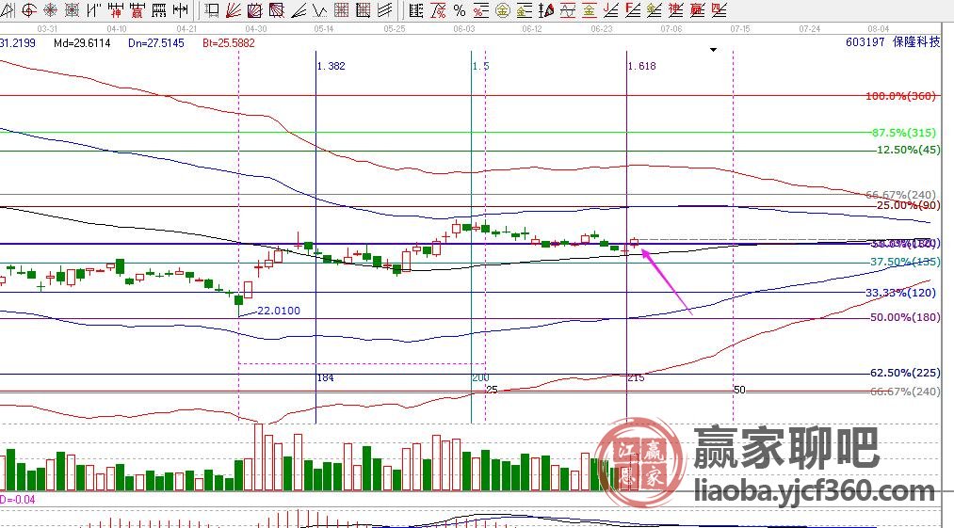The image size is (954, 528).
Task: Click the 12.50%(45) level label
Action: tap(909, 150)
